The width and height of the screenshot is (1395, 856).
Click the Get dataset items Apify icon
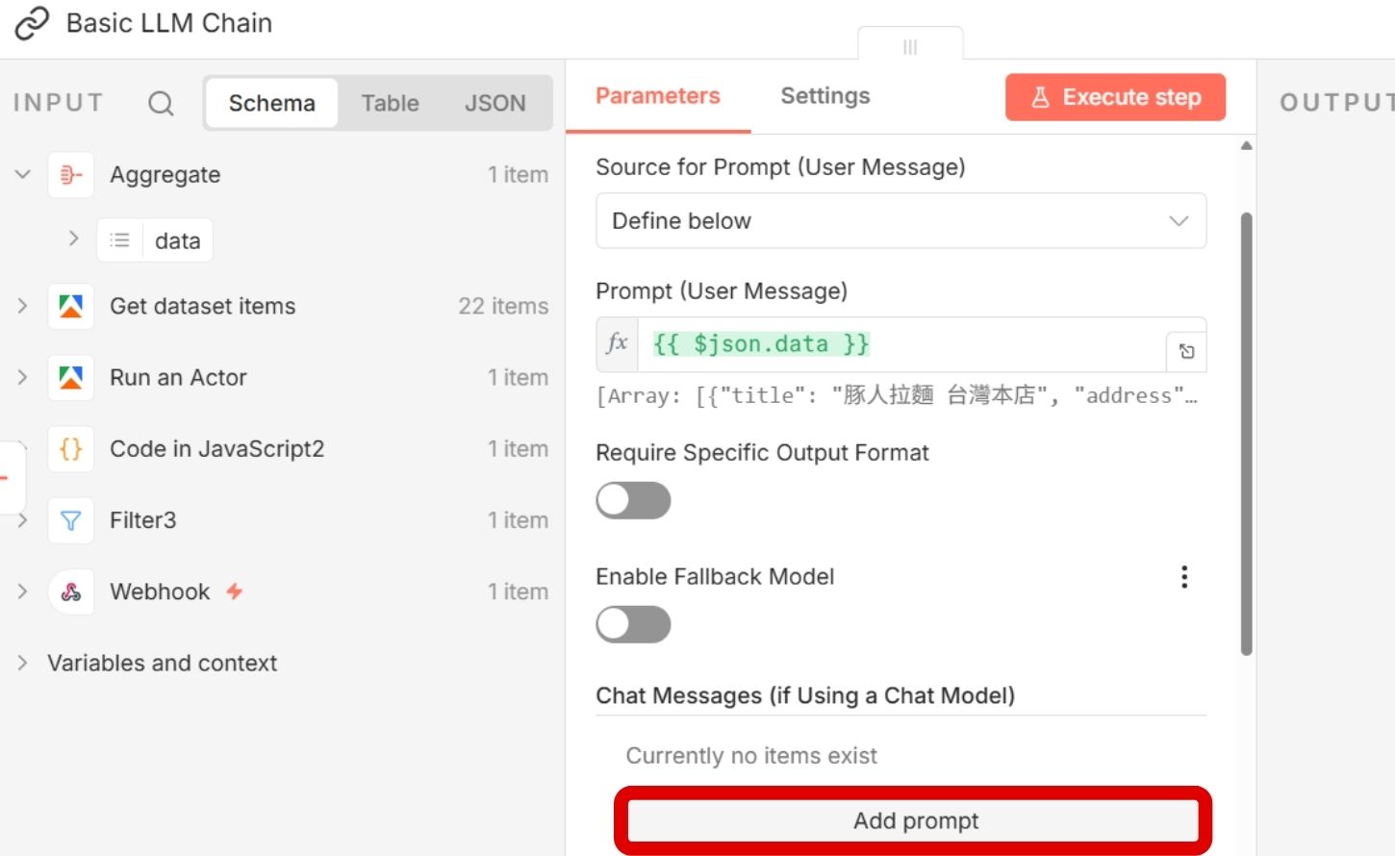[x=71, y=307]
